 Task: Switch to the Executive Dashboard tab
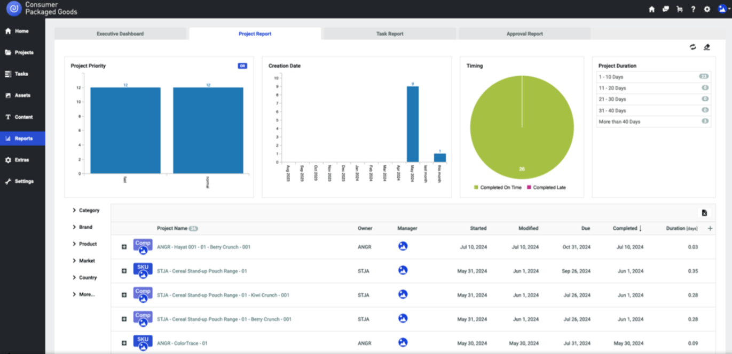(120, 34)
